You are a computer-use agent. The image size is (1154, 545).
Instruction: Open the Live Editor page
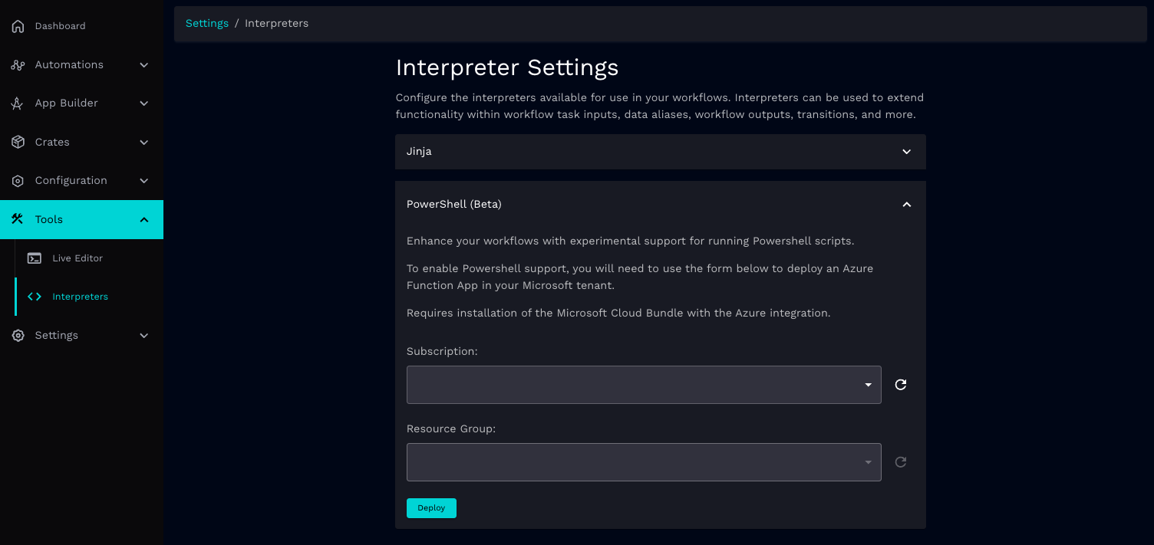[x=77, y=258]
